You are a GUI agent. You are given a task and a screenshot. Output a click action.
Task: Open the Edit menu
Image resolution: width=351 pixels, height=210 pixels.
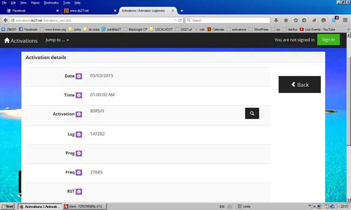click(13, 3)
